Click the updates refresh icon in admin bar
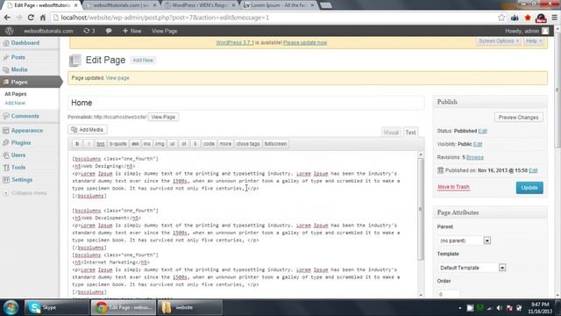This screenshot has width=561, height=316. tap(89, 31)
